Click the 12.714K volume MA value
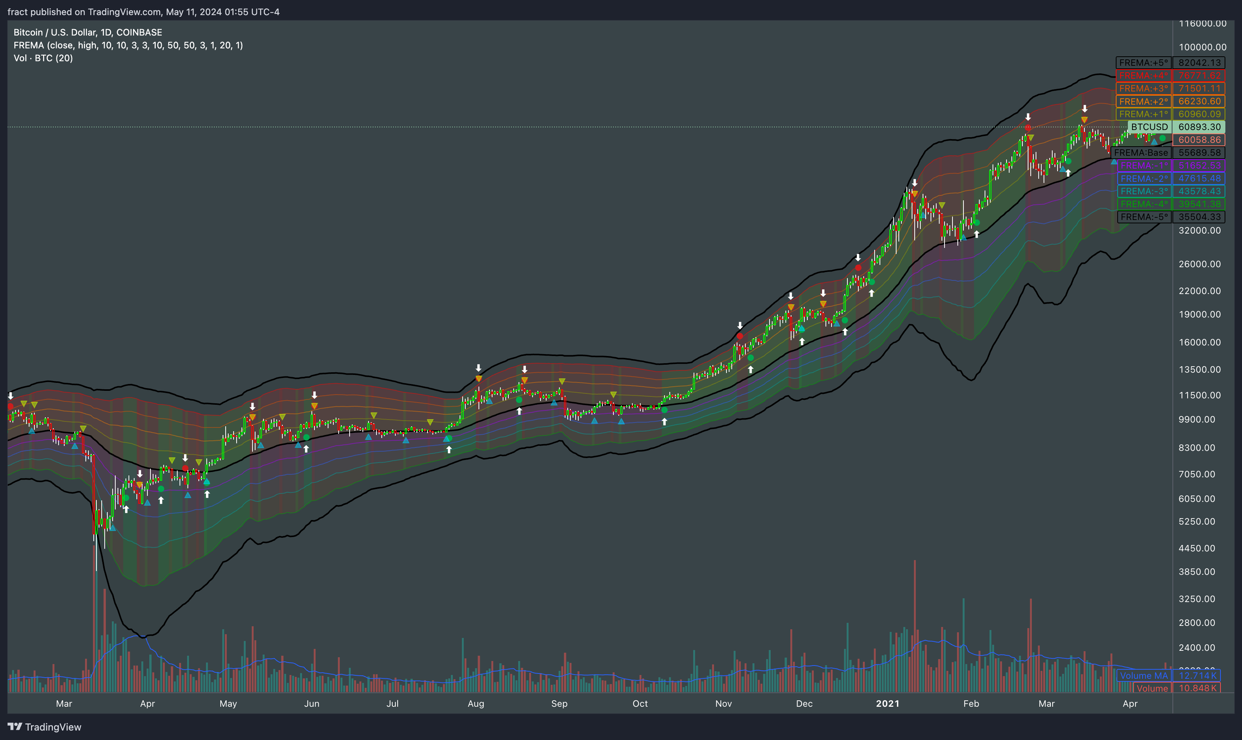Image resolution: width=1242 pixels, height=740 pixels. 1197,676
